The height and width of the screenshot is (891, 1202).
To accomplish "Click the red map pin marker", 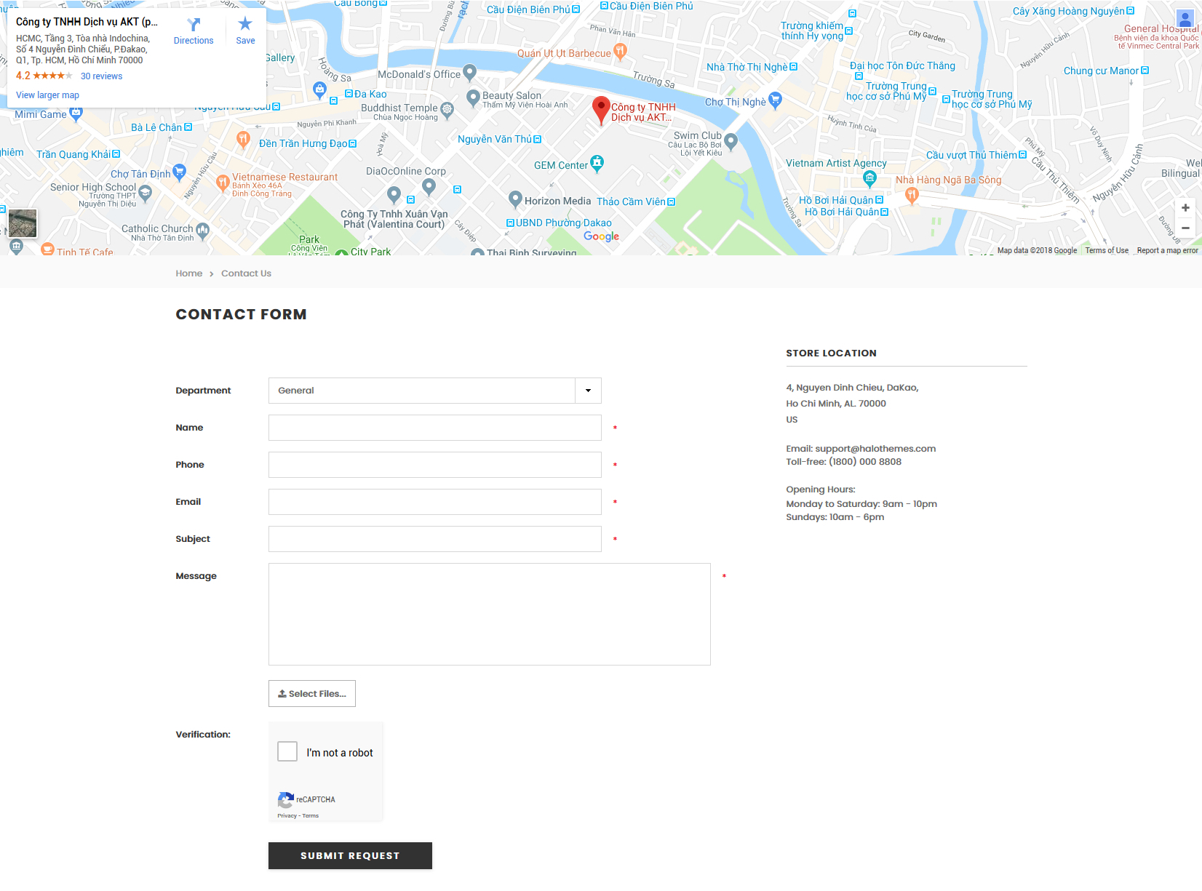I will [600, 109].
